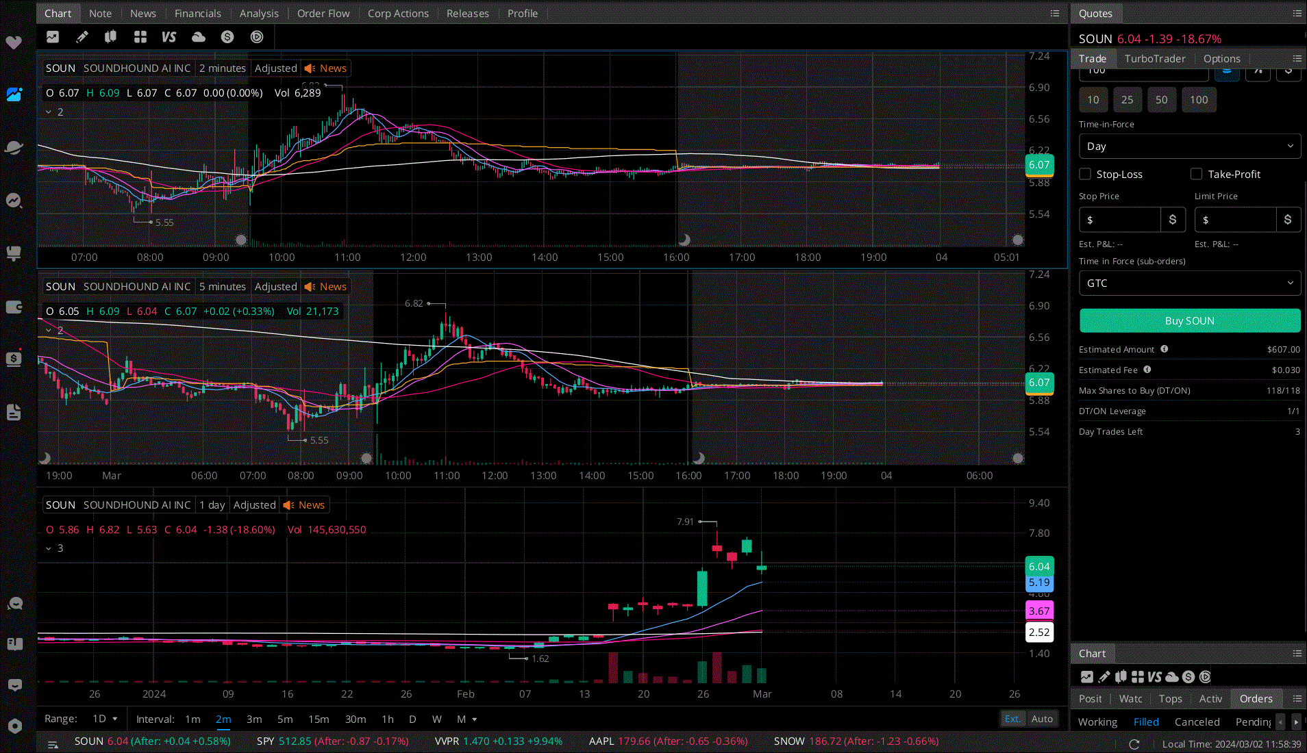Enable the Take-Profit checkbox
The height and width of the screenshot is (753, 1307).
[x=1197, y=174]
